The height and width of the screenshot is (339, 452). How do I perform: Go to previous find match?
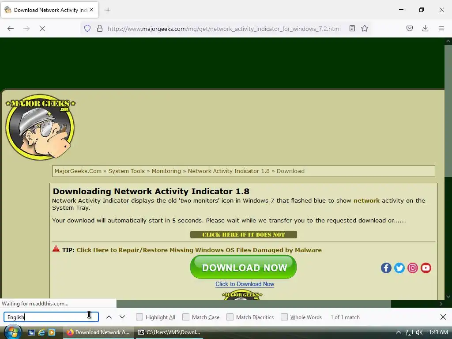pyautogui.click(x=109, y=317)
